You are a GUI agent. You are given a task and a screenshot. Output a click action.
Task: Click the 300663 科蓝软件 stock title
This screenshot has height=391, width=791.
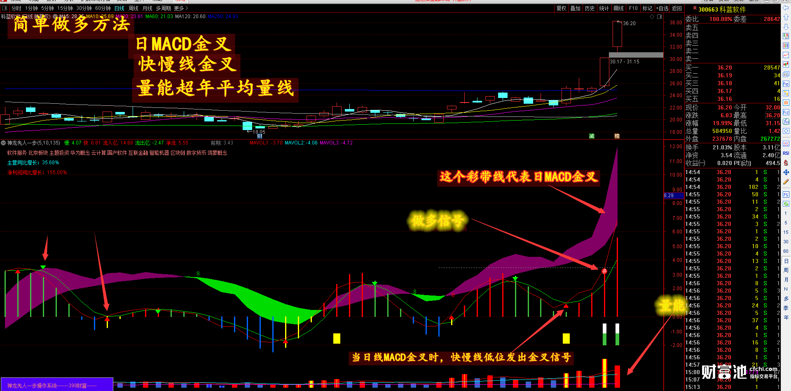click(722, 9)
